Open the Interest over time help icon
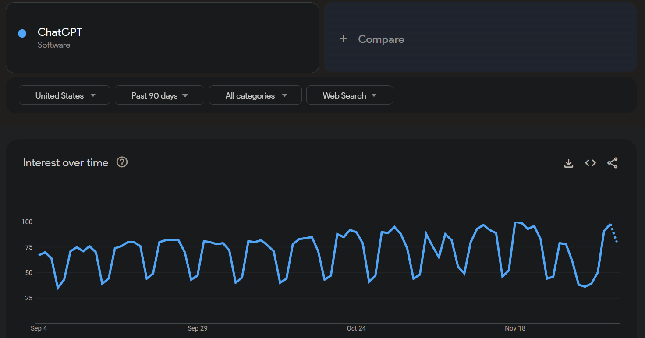The width and height of the screenshot is (645, 338). tap(122, 162)
